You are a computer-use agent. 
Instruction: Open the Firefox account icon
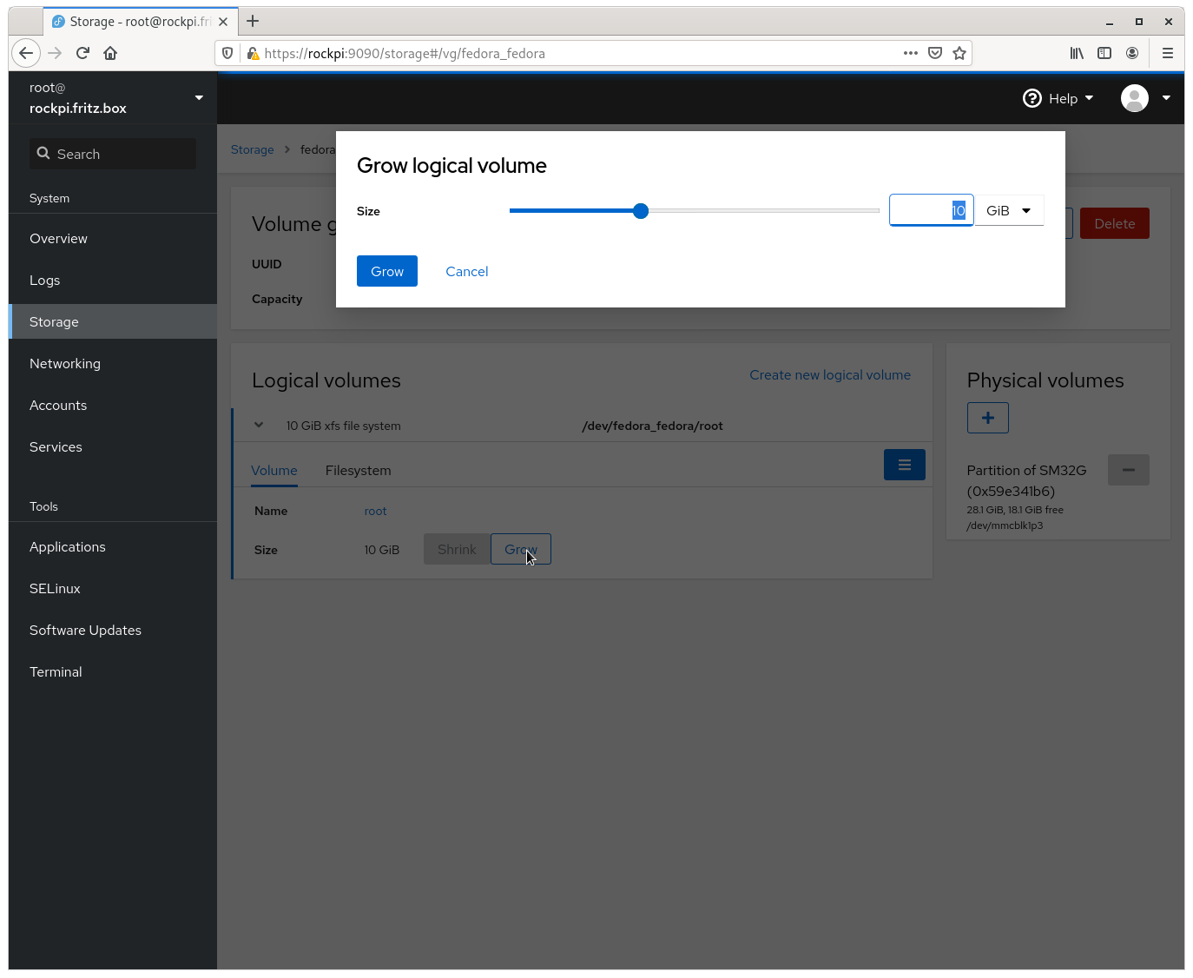click(1132, 53)
